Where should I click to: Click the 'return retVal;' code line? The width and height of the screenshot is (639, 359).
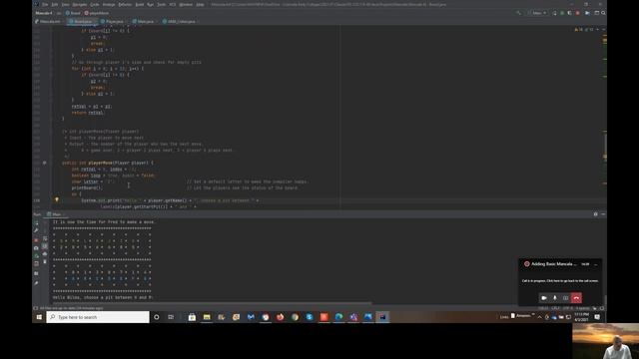88,113
